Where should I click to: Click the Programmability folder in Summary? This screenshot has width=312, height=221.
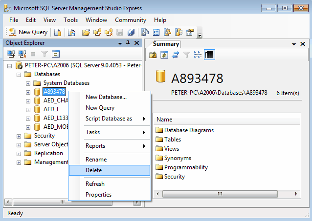[181, 167]
